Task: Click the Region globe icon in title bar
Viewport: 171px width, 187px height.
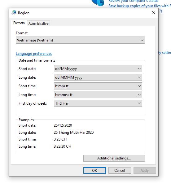Action: [14, 13]
